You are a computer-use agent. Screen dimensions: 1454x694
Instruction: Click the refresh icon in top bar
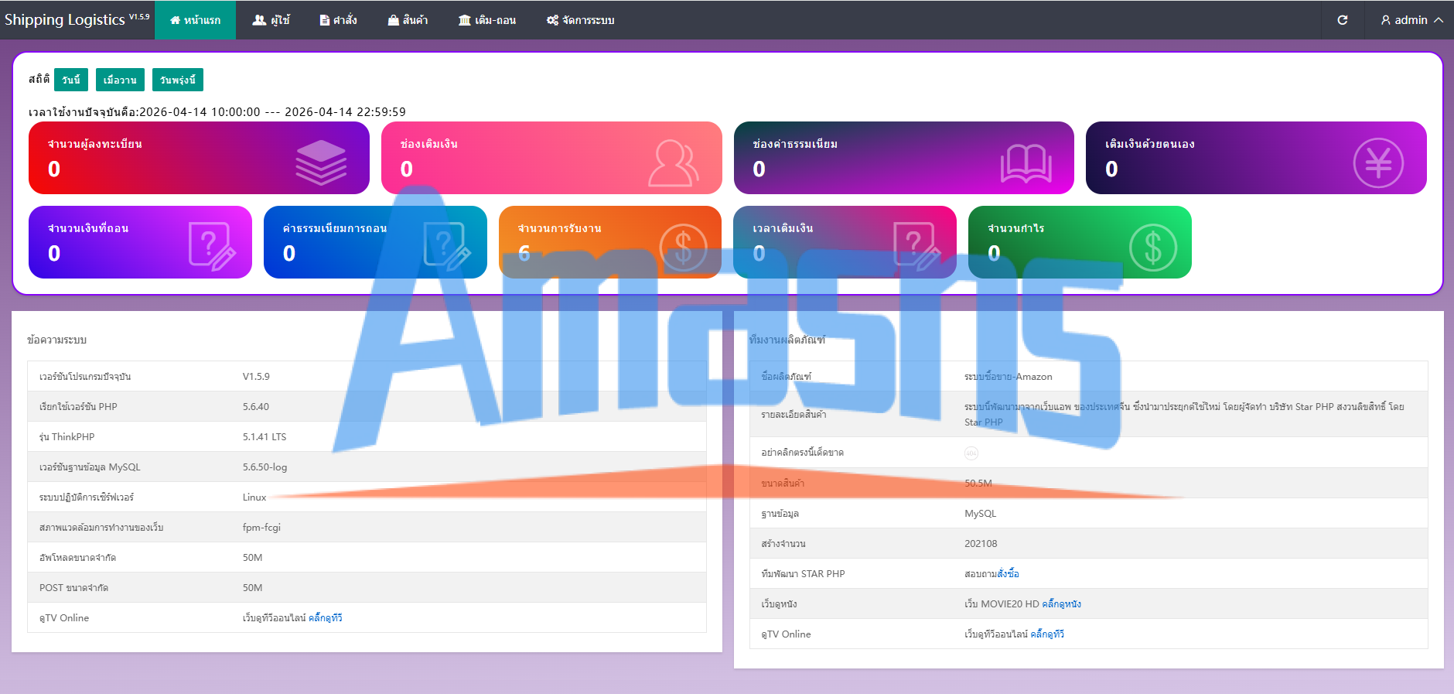click(1343, 20)
